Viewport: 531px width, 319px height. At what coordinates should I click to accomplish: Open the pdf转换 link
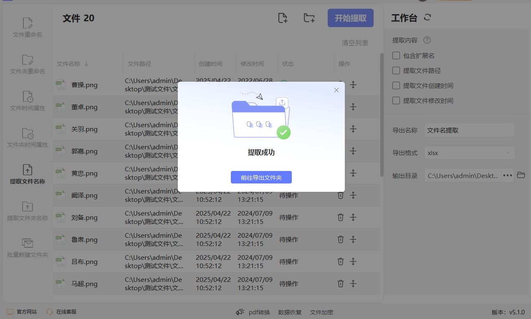click(x=259, y=312)
